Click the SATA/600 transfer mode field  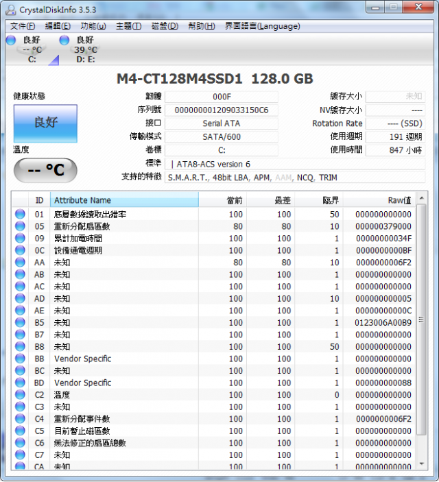pos(222,137)
